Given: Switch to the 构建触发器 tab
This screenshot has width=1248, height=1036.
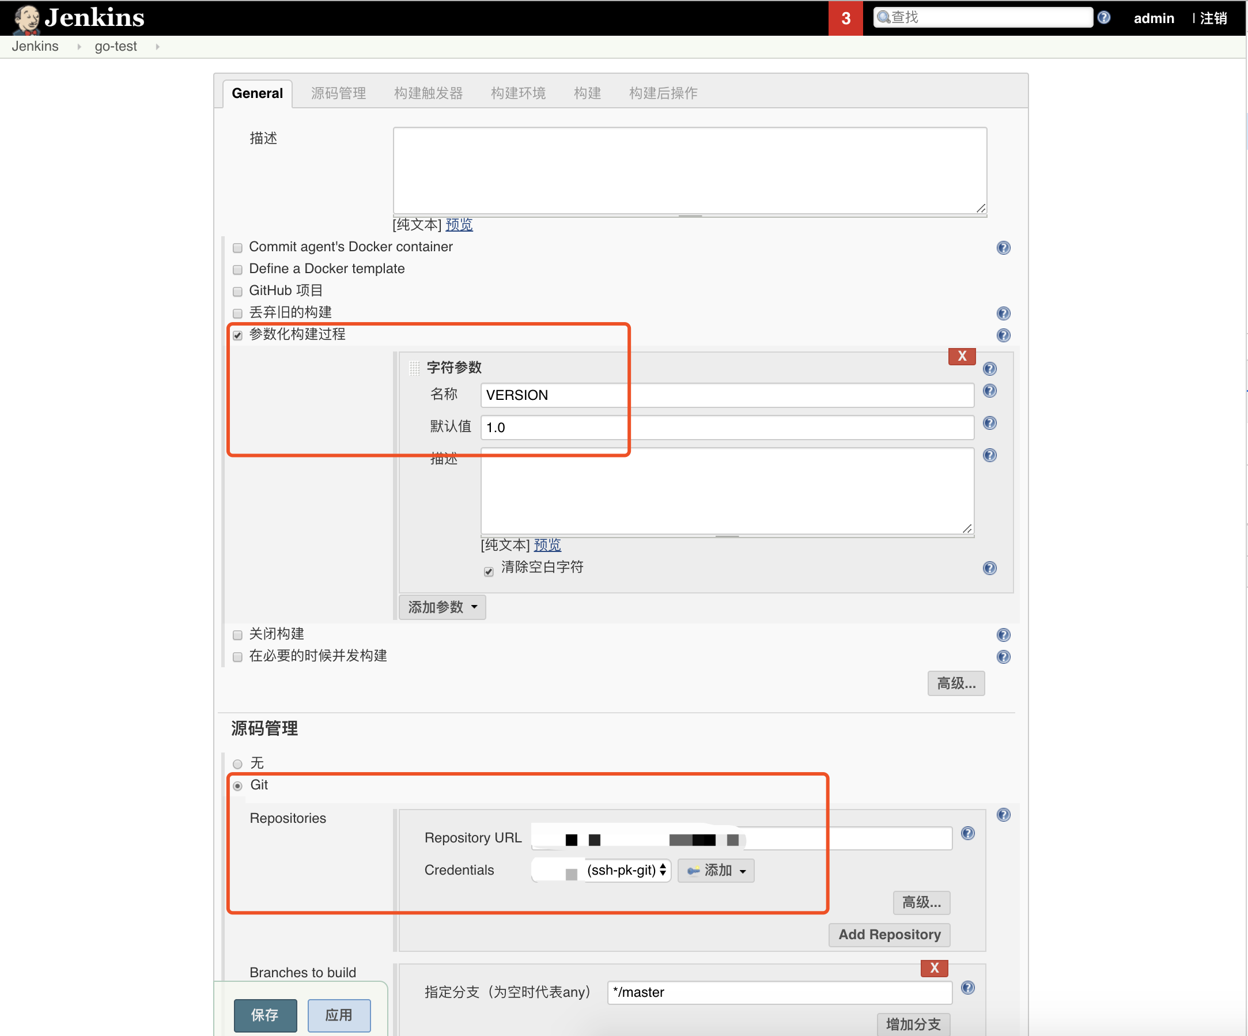Looking at the screenshot, I should click(x=428, y=93).
